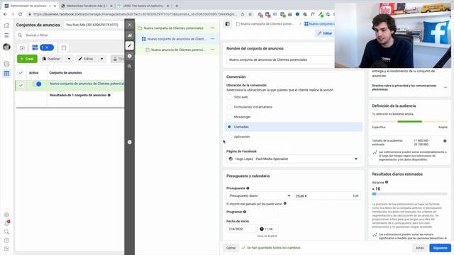Screen dimensions: 454x255
Task: Open the hamburger menu in sidebar
Action: click(x=6, y=35)
